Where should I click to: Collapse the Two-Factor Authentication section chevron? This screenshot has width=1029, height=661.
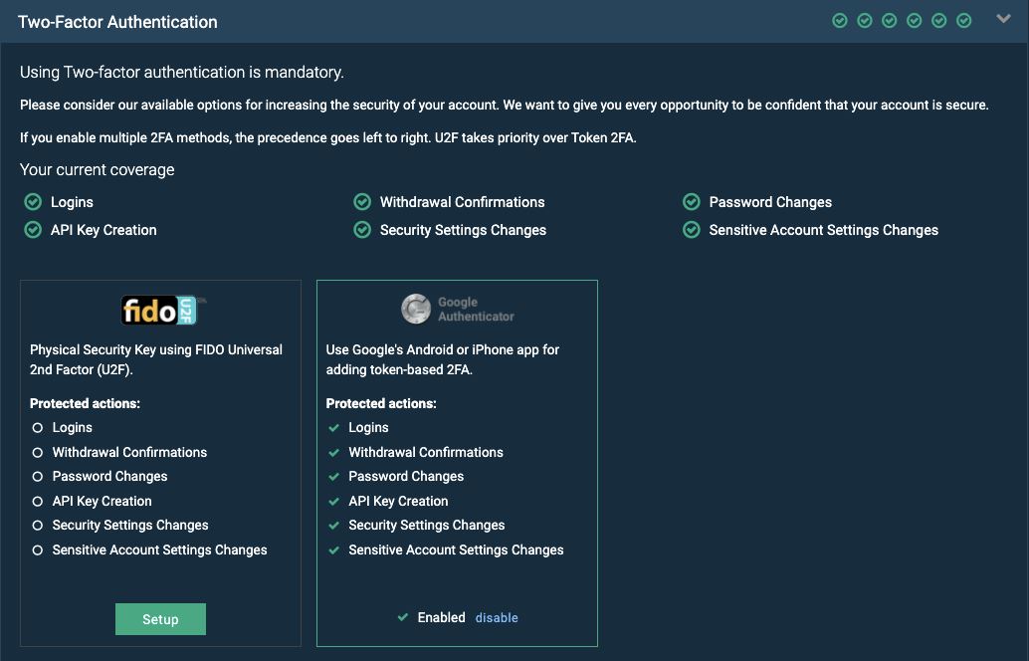[1003, 19]
